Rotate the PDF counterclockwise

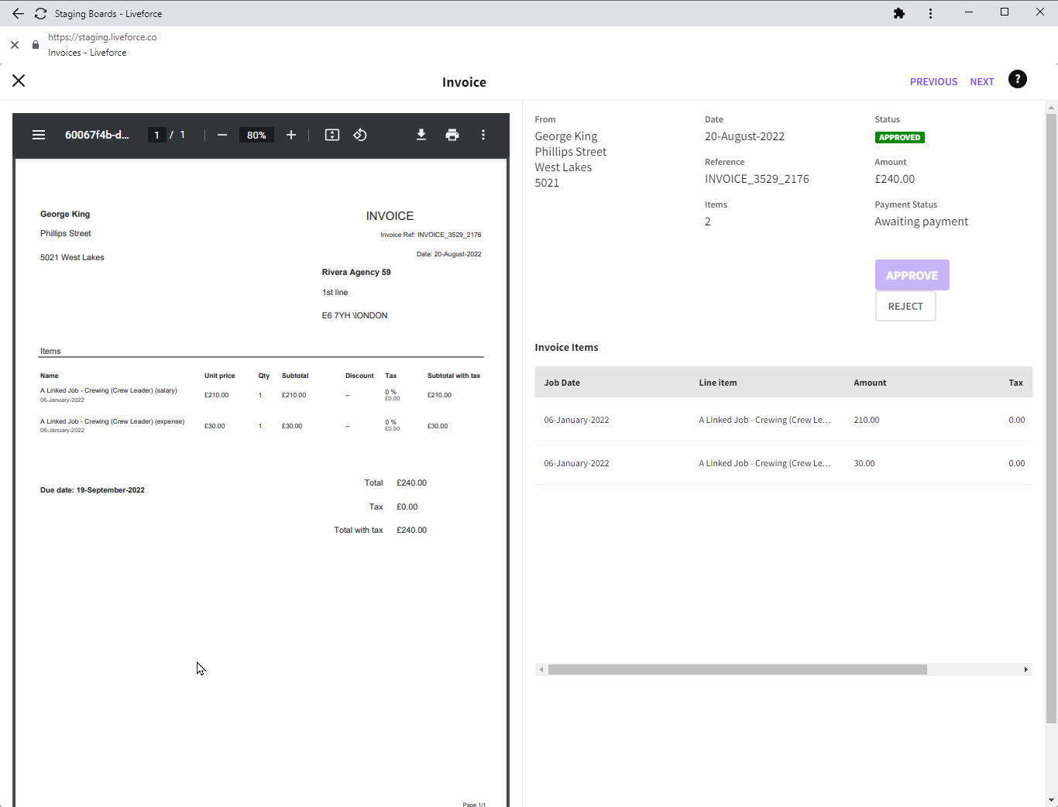pyautogui.click(x=360, y=135)
